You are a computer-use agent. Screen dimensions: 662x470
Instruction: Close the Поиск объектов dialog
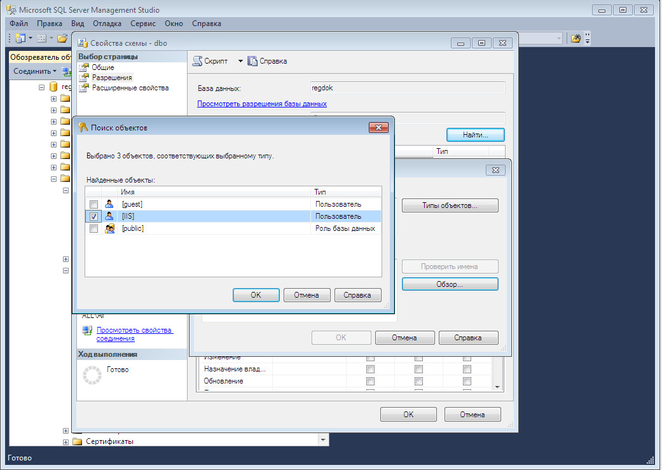(378, 128)
